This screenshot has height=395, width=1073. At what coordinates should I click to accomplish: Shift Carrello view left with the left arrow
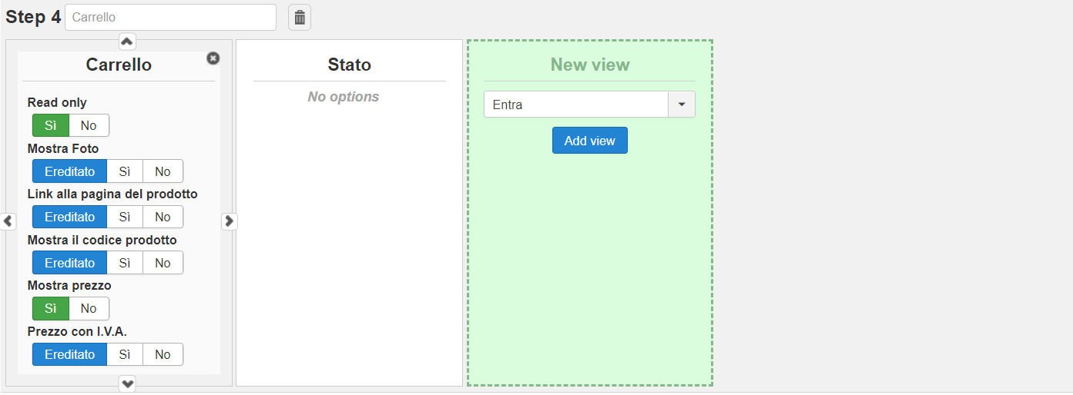coord(8,221)
